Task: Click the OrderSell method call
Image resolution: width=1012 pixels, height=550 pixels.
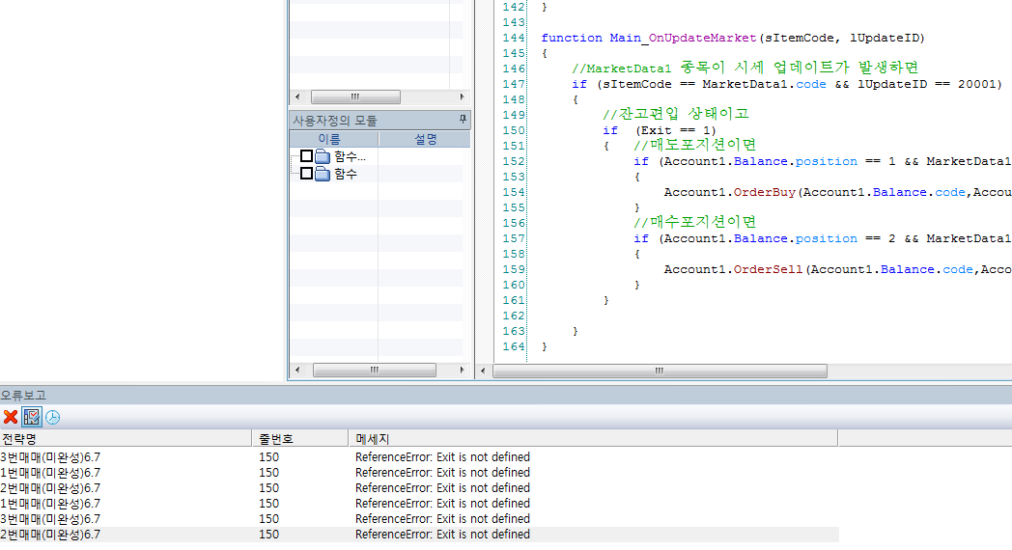Action: point(768,269)
